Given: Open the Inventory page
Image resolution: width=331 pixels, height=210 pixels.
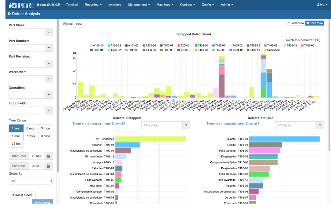Looking at the screenshot, I should (115, 4).
